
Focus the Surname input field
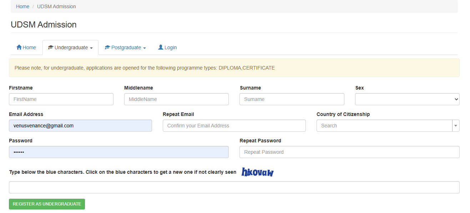[292, 99]
